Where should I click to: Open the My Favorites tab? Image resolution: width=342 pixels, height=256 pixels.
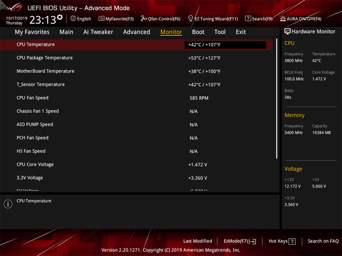32,32
